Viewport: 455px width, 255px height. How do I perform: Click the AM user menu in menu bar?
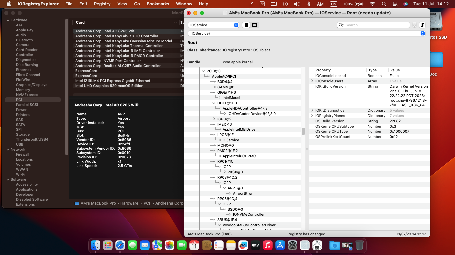point(320,4)
